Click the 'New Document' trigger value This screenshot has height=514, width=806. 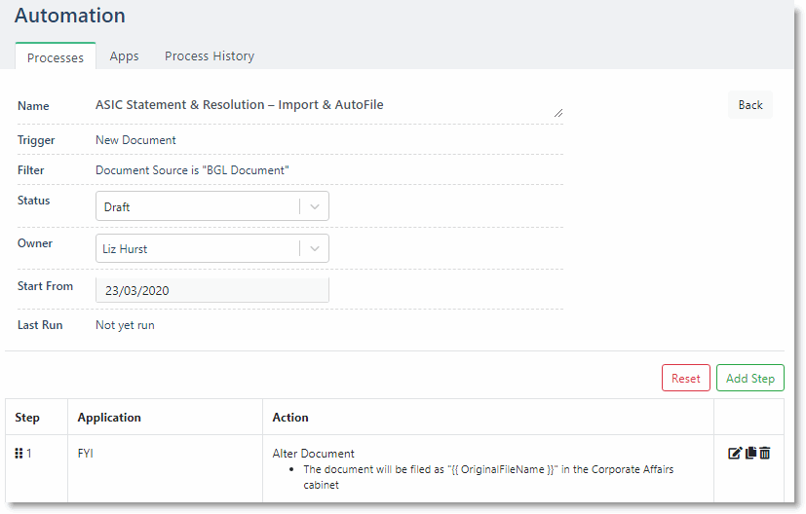[135, 139]
